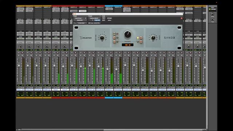This screenshot has width=233, height=131.
Task: Open input path selector on Close L 251 strip
Action: pos(20,33)
